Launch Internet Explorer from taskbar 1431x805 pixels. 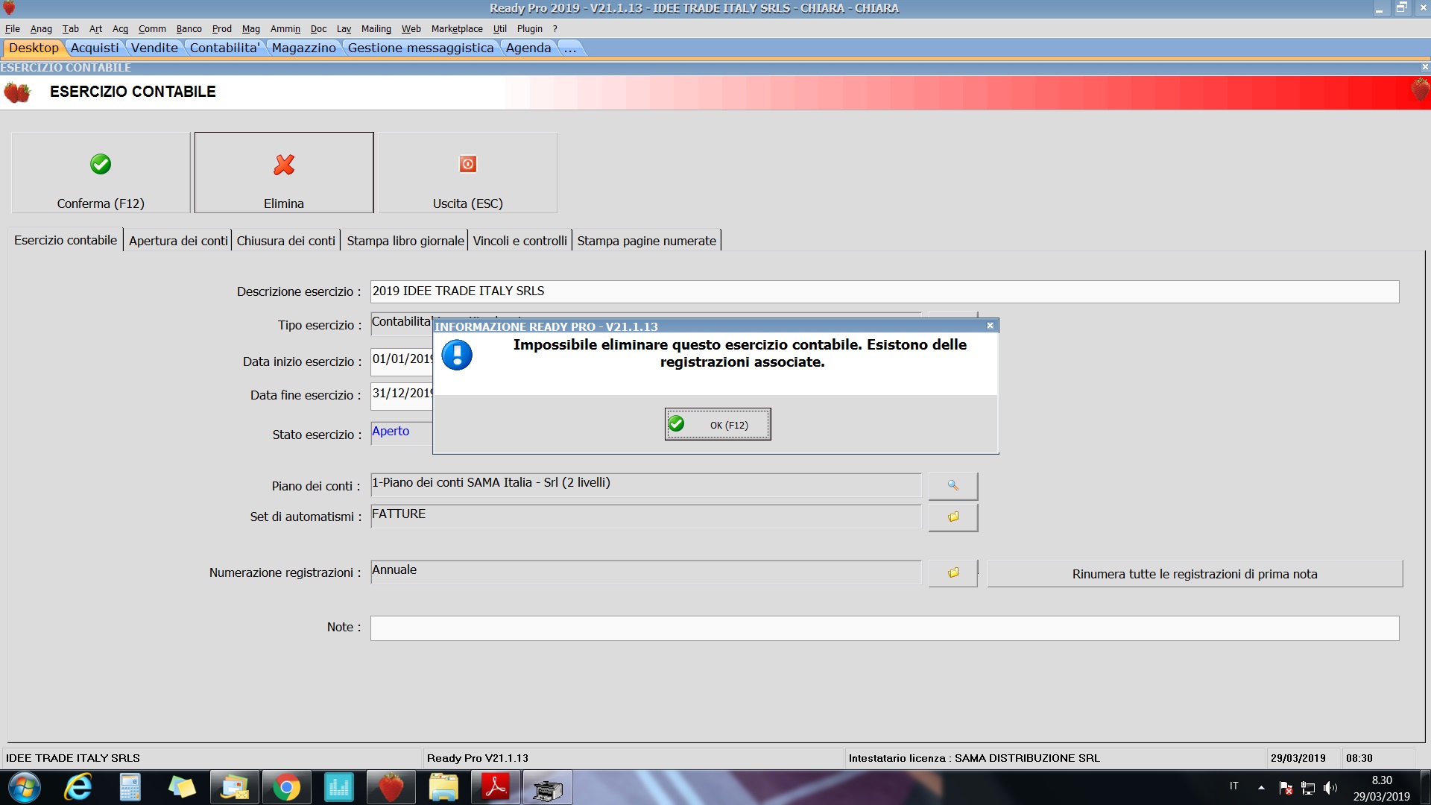(78, 787)
